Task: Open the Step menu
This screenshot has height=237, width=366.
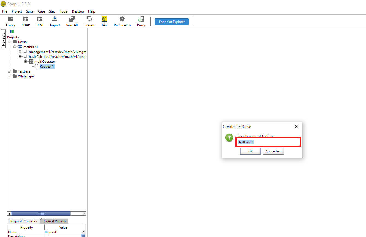Action: [x=52, y=11]
